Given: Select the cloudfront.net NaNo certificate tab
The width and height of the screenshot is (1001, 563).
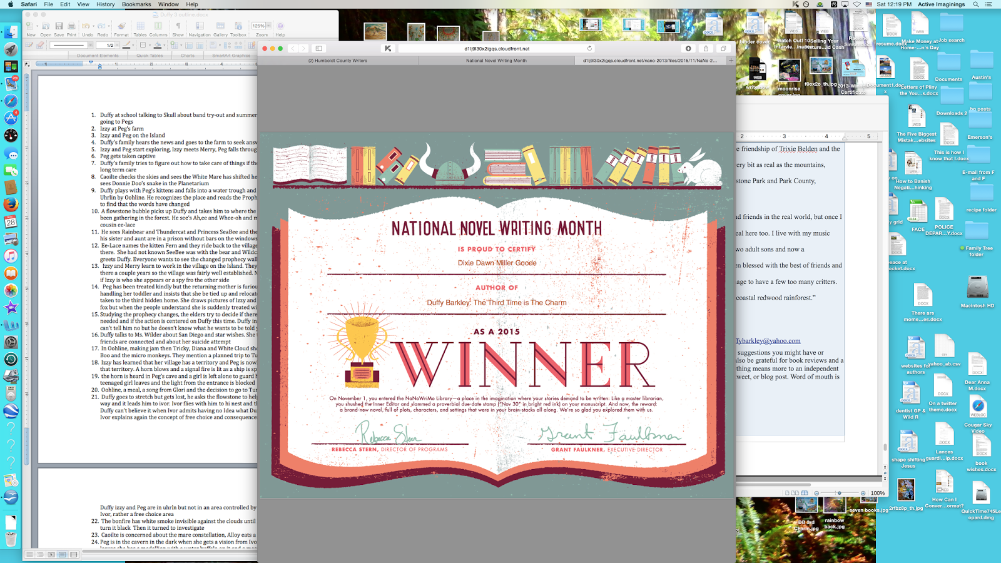Looking at the screenshot, I should tap(651, 61).
